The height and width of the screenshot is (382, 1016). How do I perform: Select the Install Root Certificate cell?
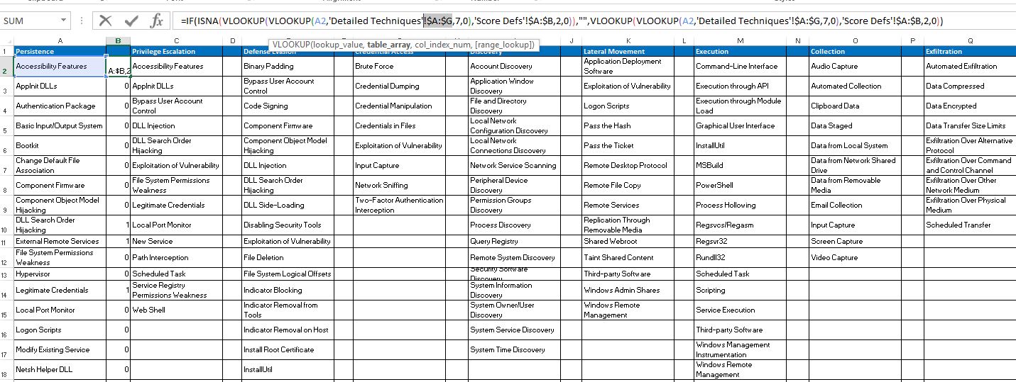click(x=288, y=349)
